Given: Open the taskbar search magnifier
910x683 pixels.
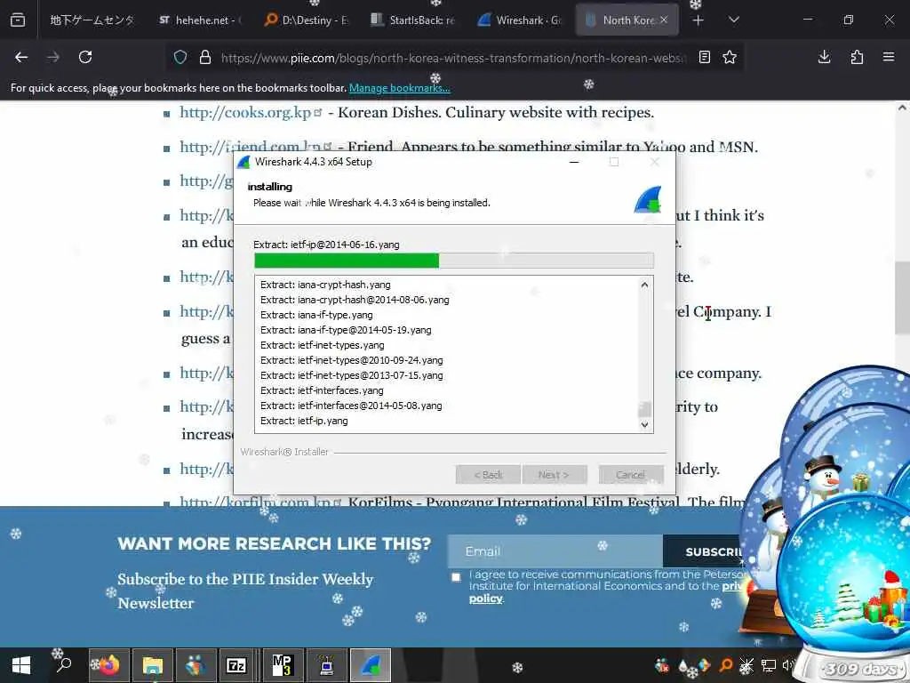Looking at the screenshot, I should [64, 664].
